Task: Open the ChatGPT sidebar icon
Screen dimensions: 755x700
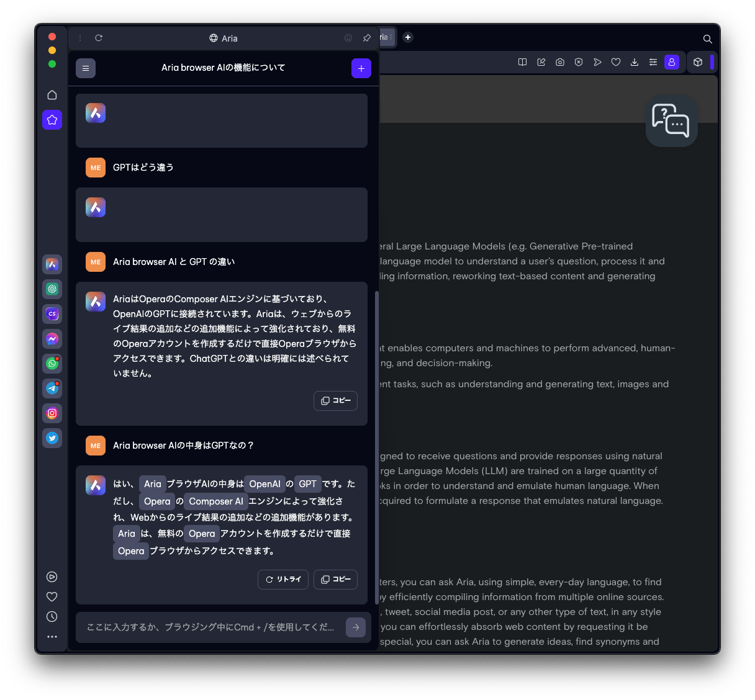Action: coord(52,289)
